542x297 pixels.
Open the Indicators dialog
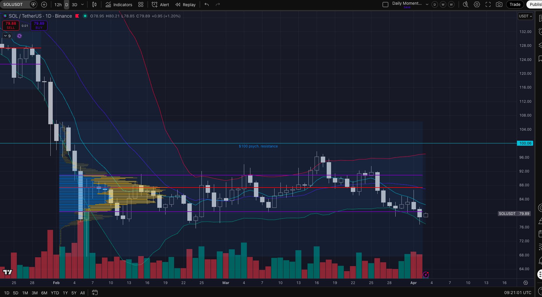point(119,5)
